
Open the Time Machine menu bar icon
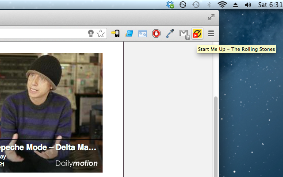tap(196, 5)
